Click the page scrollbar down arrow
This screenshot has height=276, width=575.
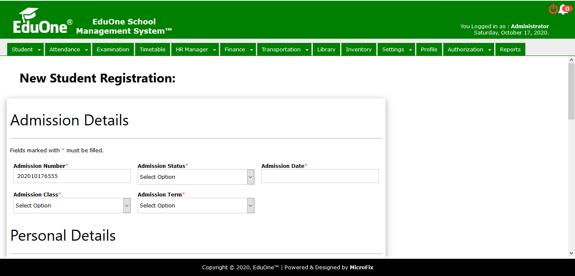[x=571, y=253]
